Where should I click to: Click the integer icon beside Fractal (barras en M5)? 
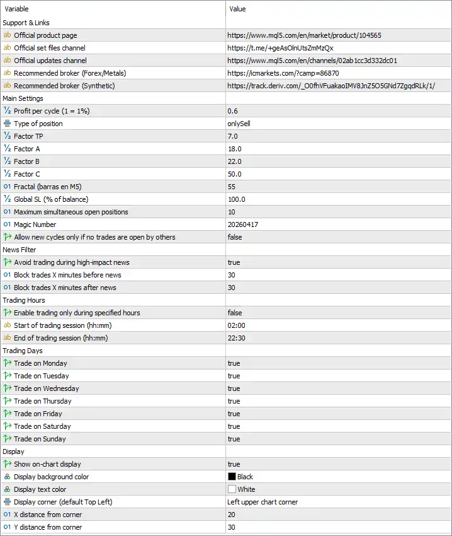tap(7, 187)
